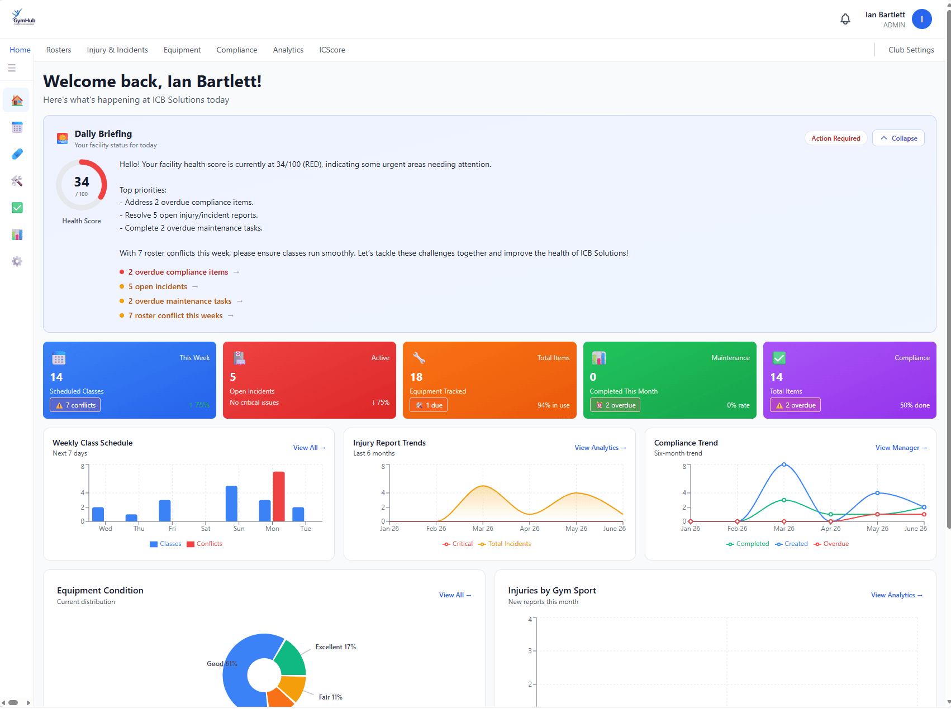Open the sidebar compliance checkmark icon
Image resolution: width=951 pixels, height=709 pixels.
17,208
